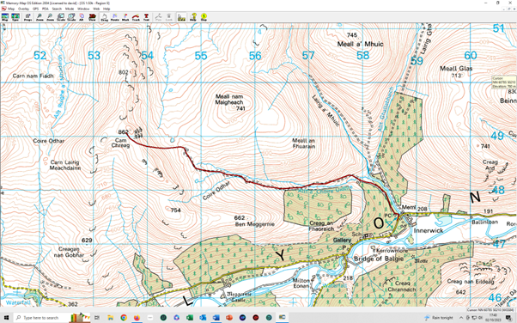Open Google Chrome from the taskbar
Viewport: 517px width, 323px height.
[124, 318]
